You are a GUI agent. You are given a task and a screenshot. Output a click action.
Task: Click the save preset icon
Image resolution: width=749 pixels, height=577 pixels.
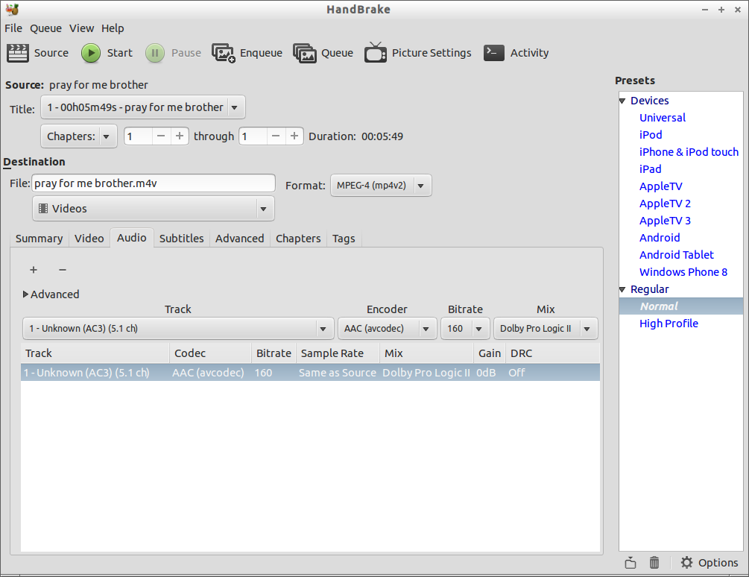(631, 563)
